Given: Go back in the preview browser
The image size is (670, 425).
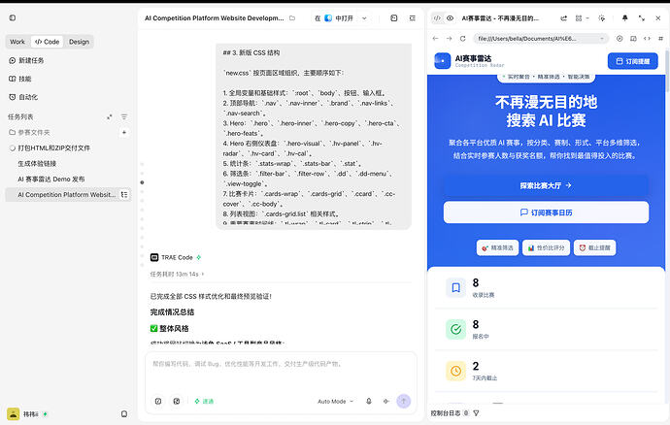Looking at the screenshot, I should pos(435,39).
